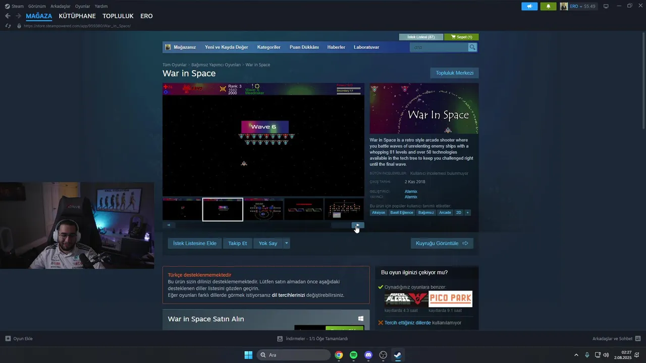646x363 pixels.
Task: Switch to Big Picture display icon
Action: [606, 6]
